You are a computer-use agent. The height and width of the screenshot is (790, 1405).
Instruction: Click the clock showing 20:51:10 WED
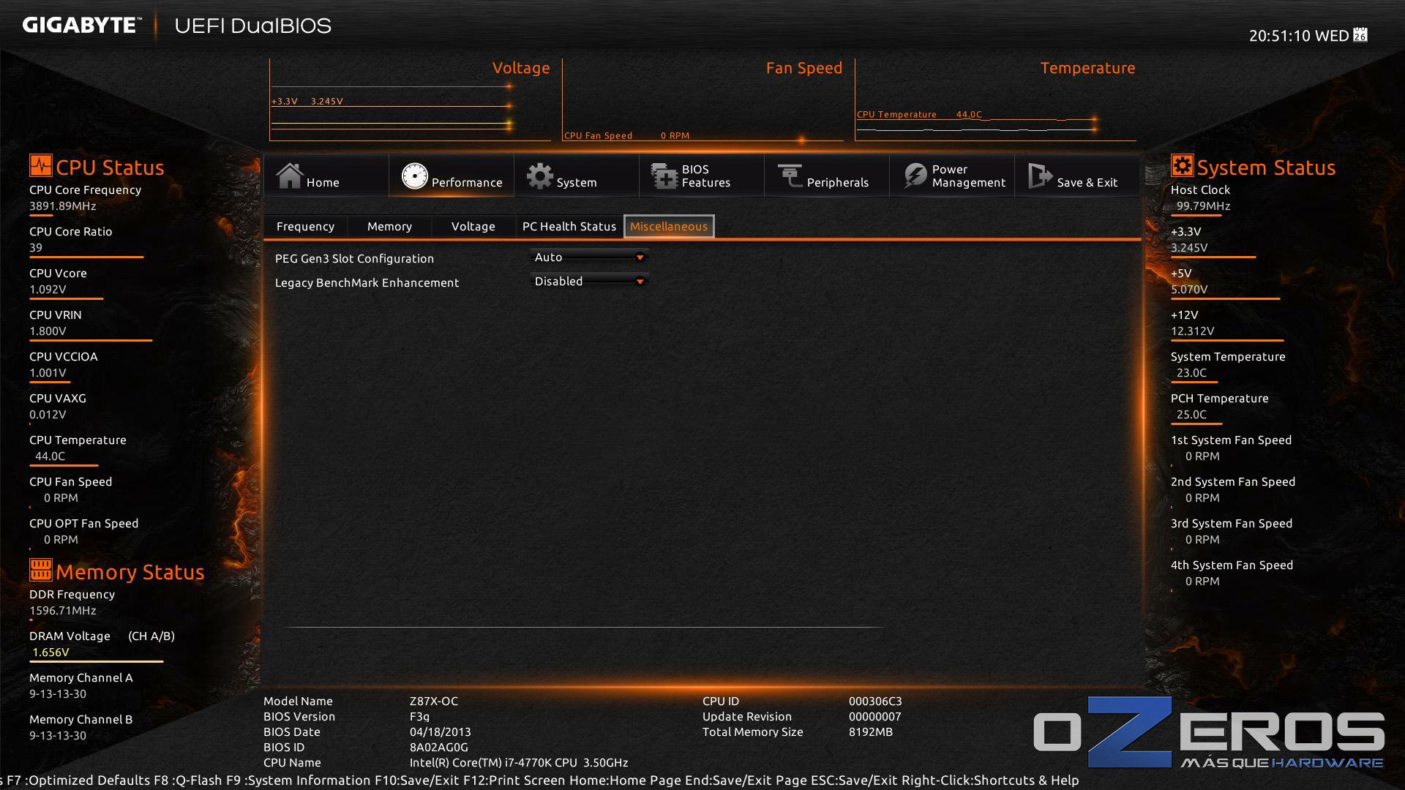pos(1299,36)
